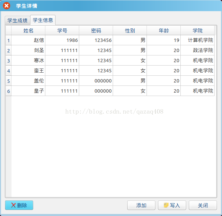222x216 pixels.
Task: Click 盖伦's gender cell 男
Action: click(130, 81)
